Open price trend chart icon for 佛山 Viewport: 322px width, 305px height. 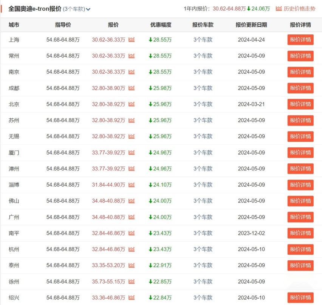[132, 201]
